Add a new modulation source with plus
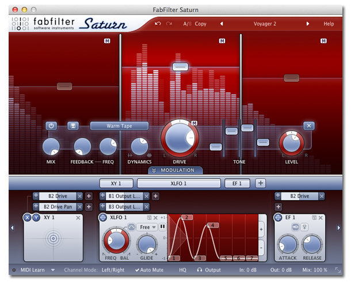 click(260, 183)
